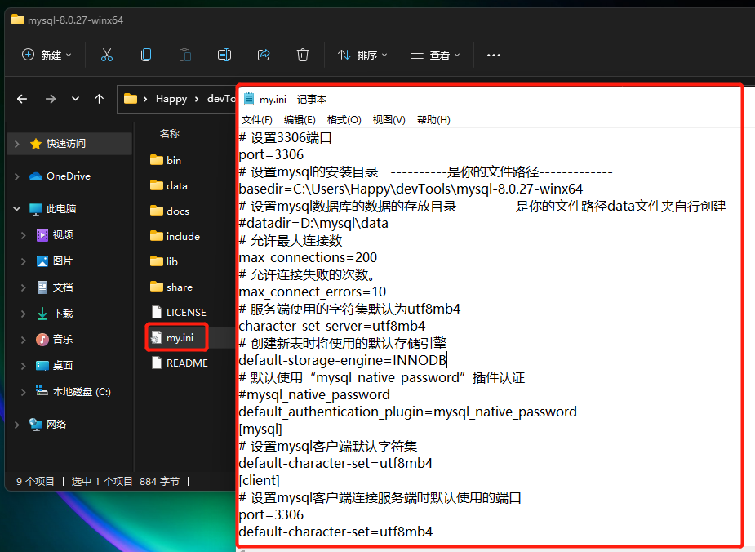Click the Delete trash icon in Explorer toolbar
755x552 pixels.
coord(302,55)
